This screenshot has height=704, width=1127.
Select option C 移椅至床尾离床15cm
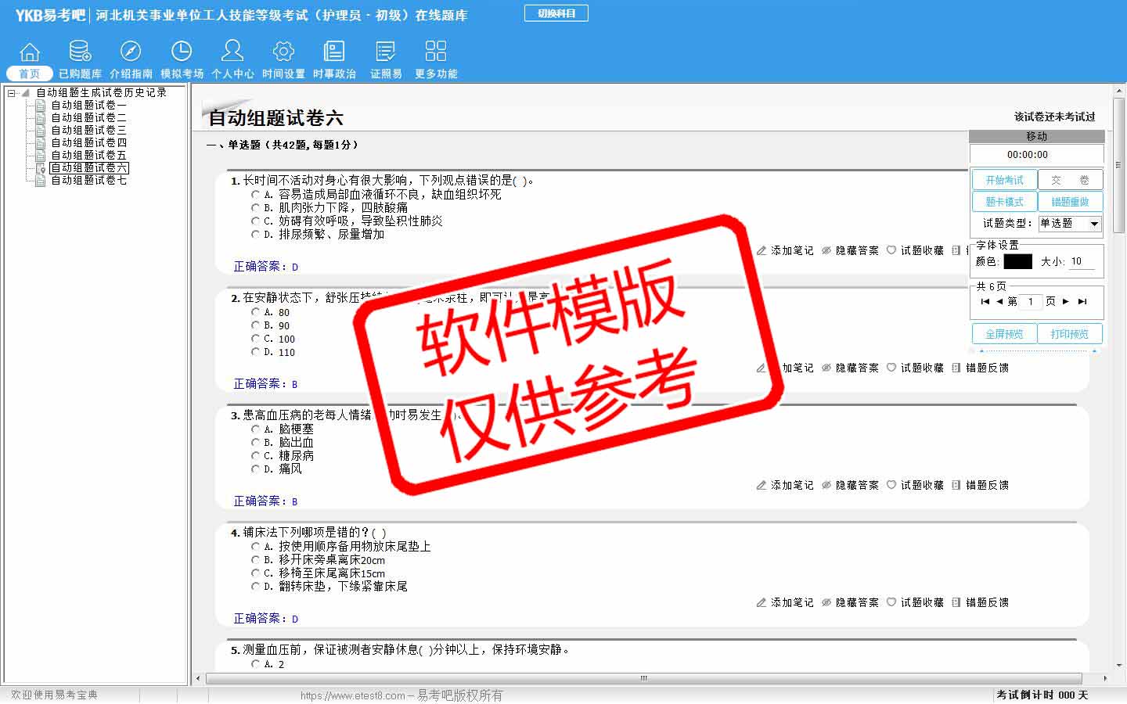point(255,573)
